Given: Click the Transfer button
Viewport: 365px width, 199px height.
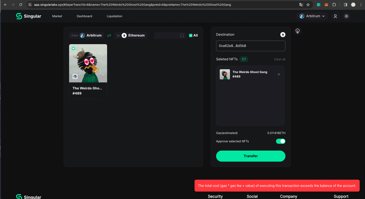Looking at the screenshot, I should pyautogui.click(x=251, y=156).
